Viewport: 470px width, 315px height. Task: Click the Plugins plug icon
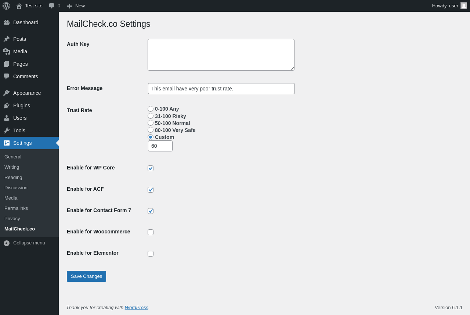tap(7, 105)
